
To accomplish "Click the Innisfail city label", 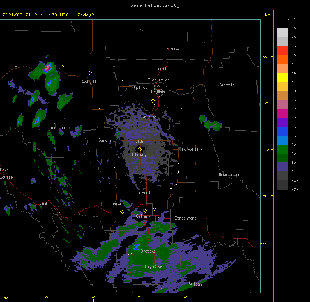I will [150, 117].
